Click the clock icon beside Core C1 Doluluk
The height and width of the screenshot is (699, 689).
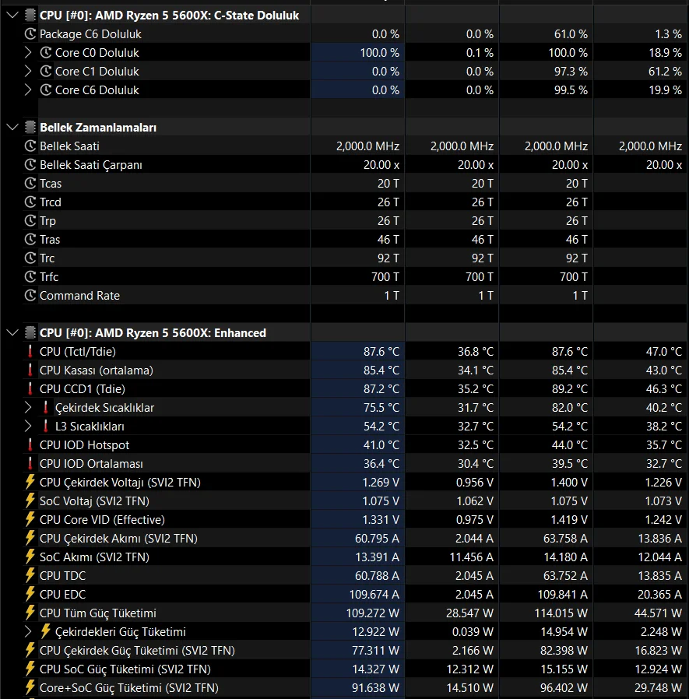point(45,72)
